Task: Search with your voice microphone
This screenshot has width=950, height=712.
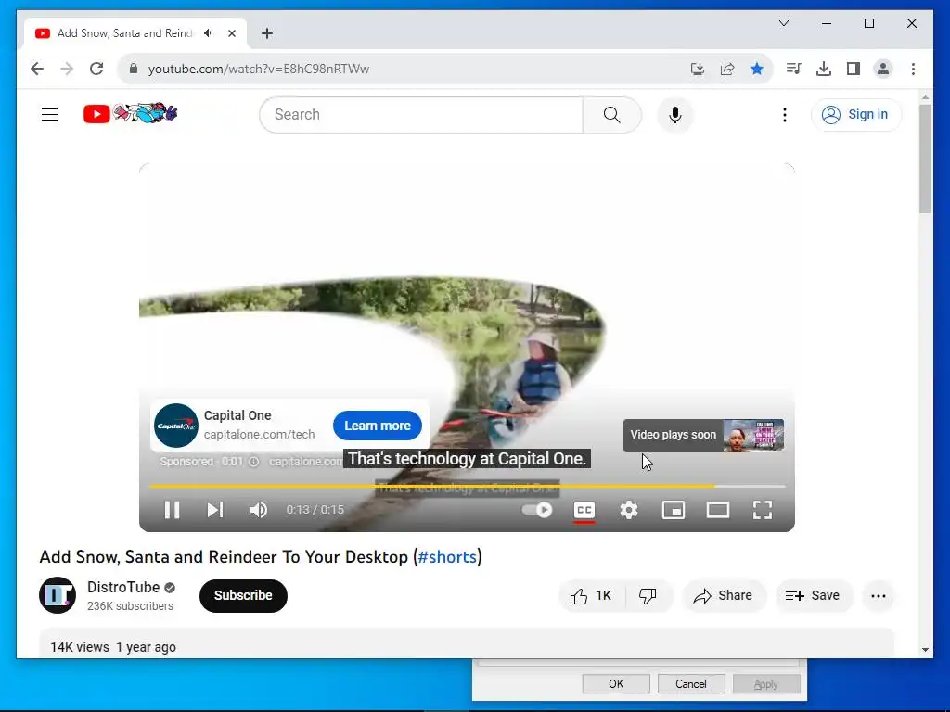Action: click(x=675, y=114)
